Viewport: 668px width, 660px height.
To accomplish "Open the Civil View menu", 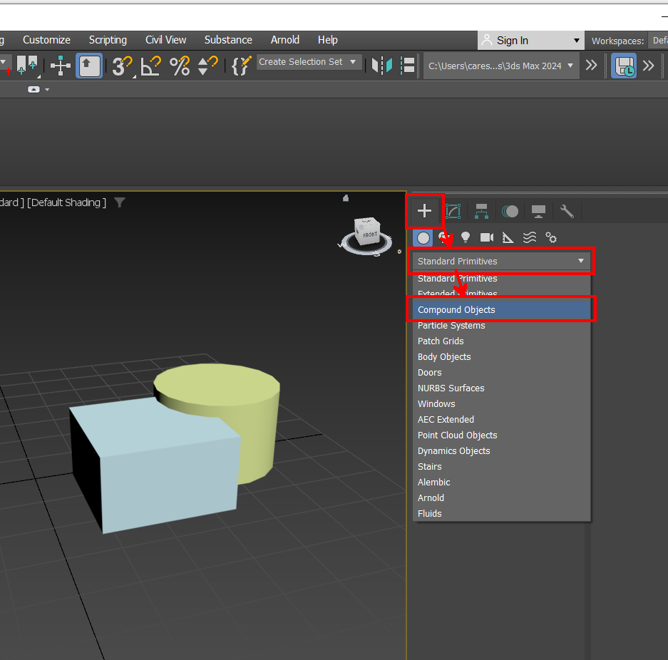I will [165, 40].
